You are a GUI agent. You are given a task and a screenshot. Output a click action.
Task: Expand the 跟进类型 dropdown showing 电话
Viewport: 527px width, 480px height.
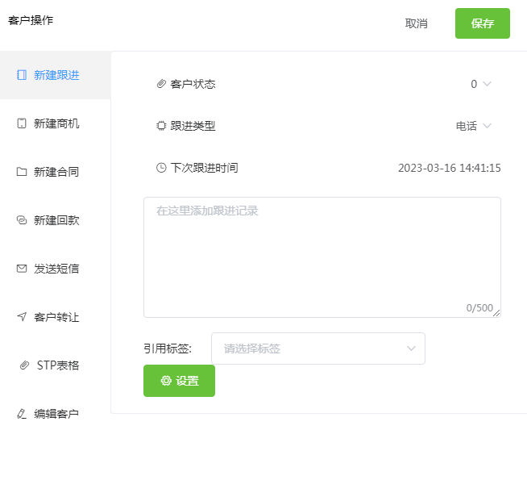474,126
